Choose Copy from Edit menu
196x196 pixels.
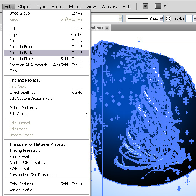(46, 35)
